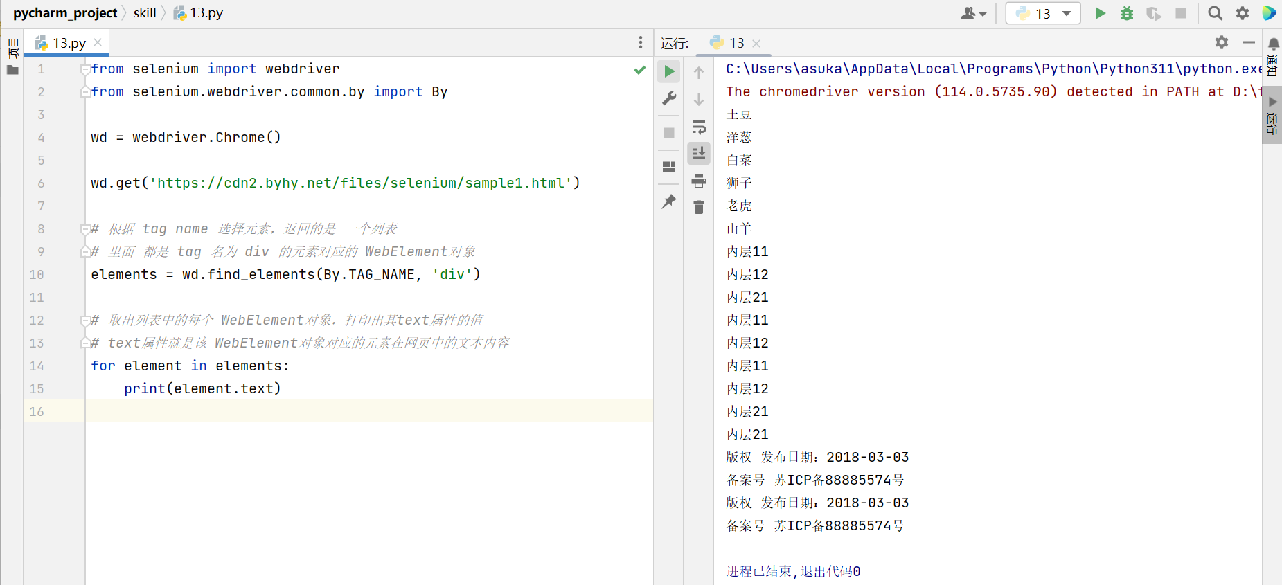Open the user account icon dropdown
The height and width of the screenshot is (585, 1282).
(973, 13)
